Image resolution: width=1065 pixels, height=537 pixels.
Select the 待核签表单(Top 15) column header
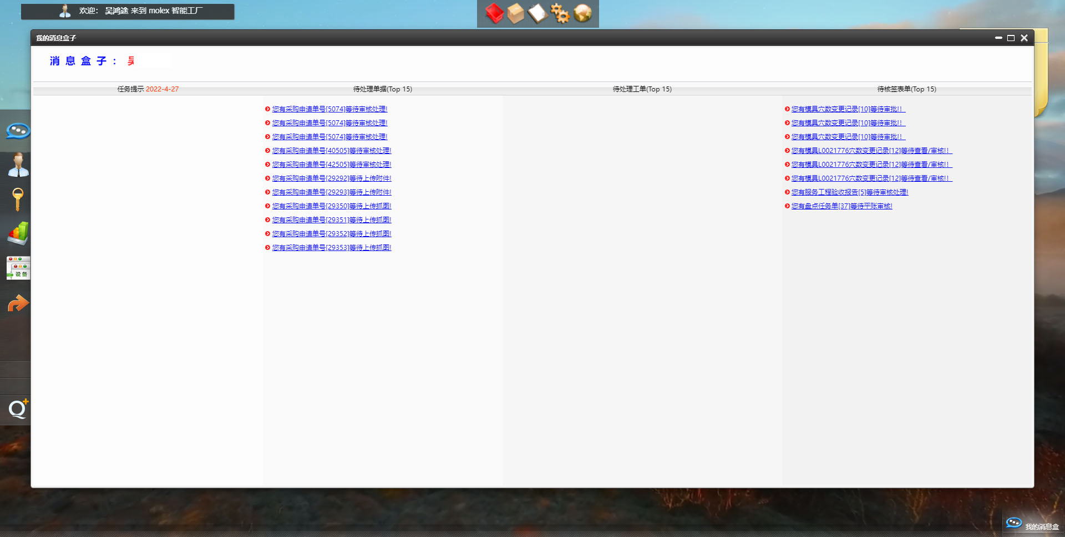pos(906,89)
